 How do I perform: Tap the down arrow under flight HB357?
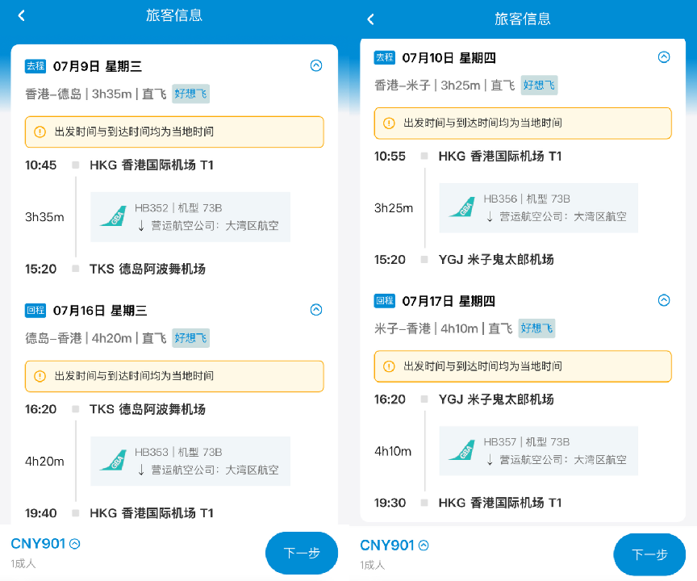click(x=490, y=460)
